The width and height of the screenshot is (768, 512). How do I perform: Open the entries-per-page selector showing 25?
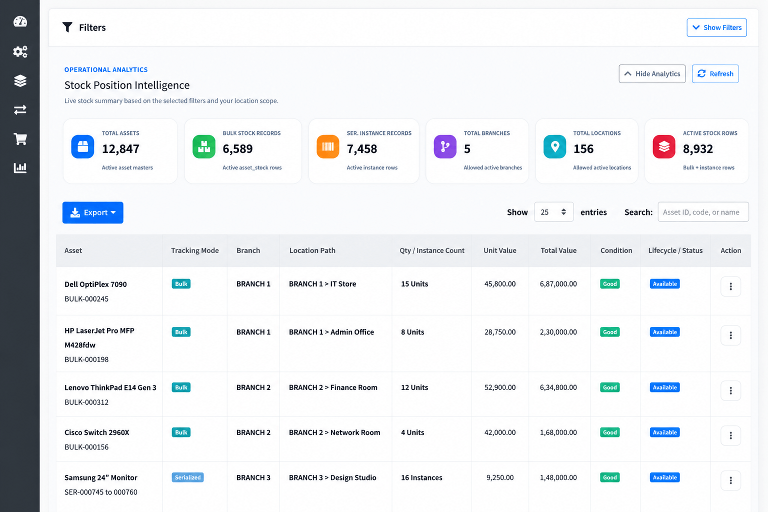point(553,212)
